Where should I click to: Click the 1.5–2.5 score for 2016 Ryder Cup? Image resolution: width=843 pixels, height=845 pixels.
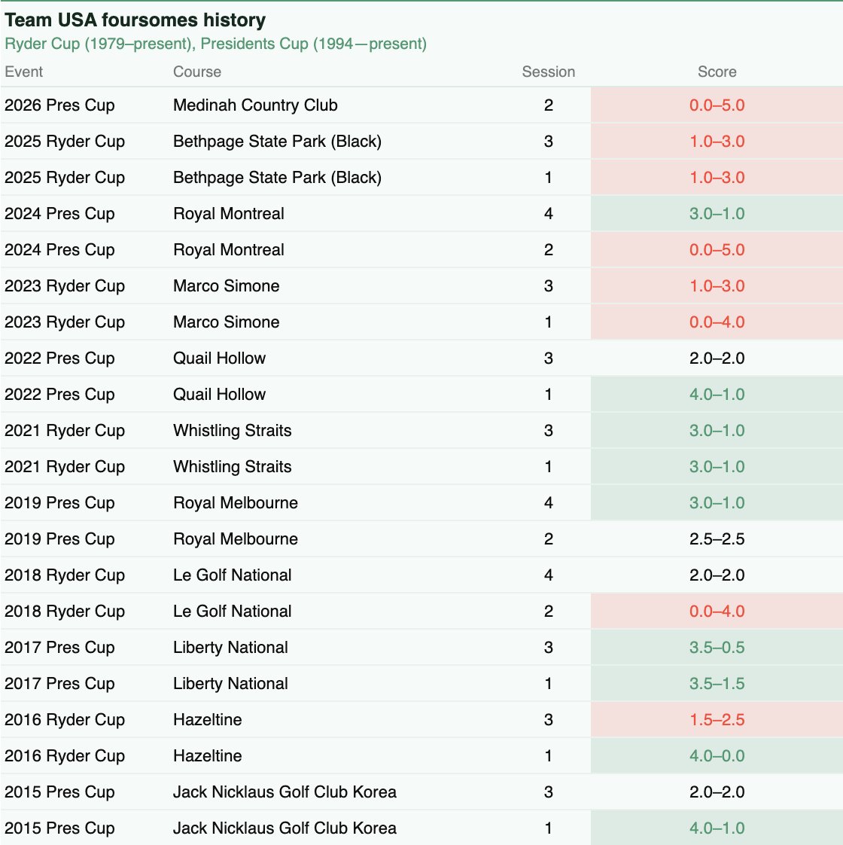click(717, 719)
